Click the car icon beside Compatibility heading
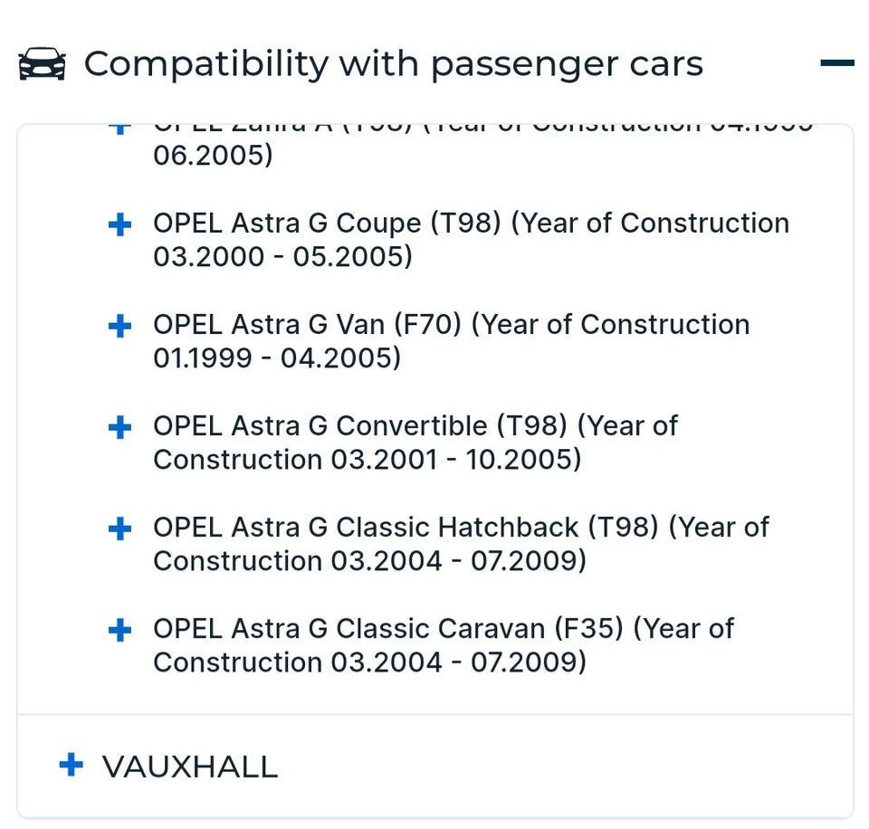The width and height of the screenshot is (869, 829). pos(42,64)
